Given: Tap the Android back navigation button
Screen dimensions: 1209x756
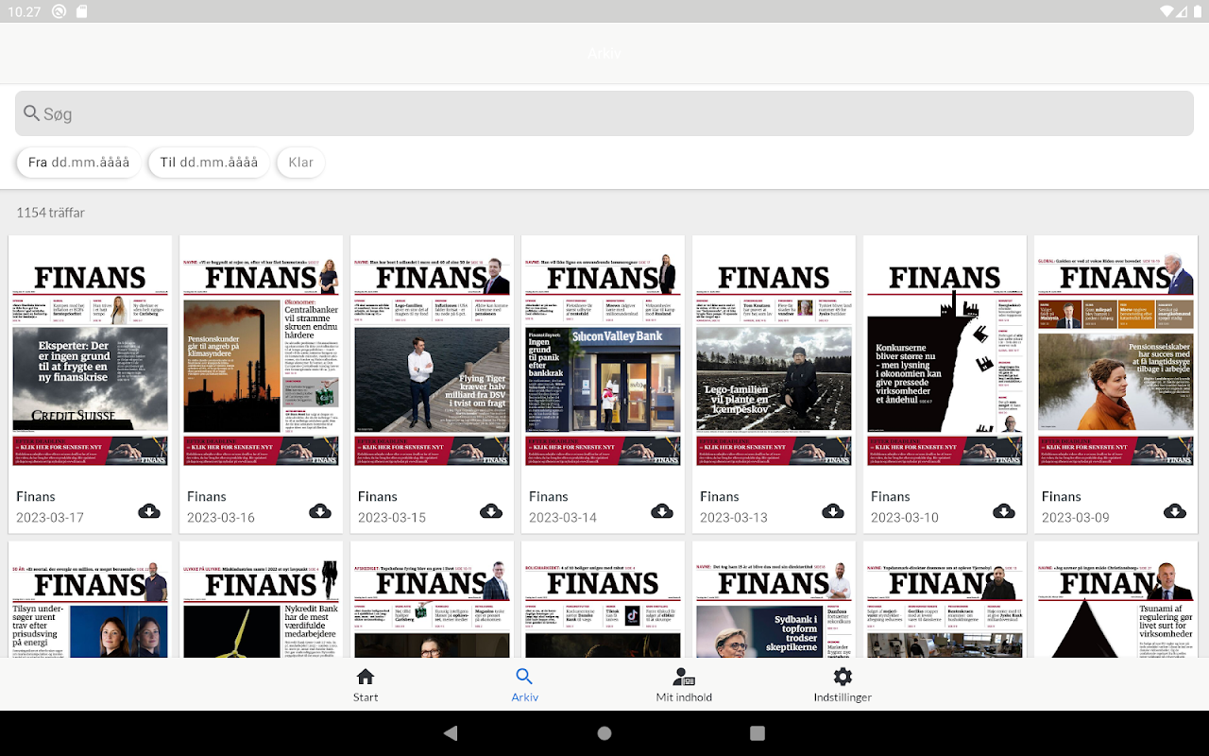Looking at the screenshot, I should (451, 733).
